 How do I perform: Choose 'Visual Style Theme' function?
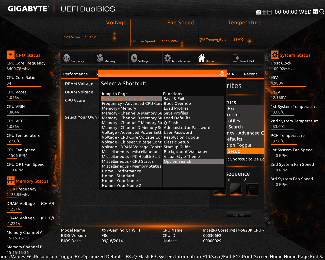click(193, 156)
